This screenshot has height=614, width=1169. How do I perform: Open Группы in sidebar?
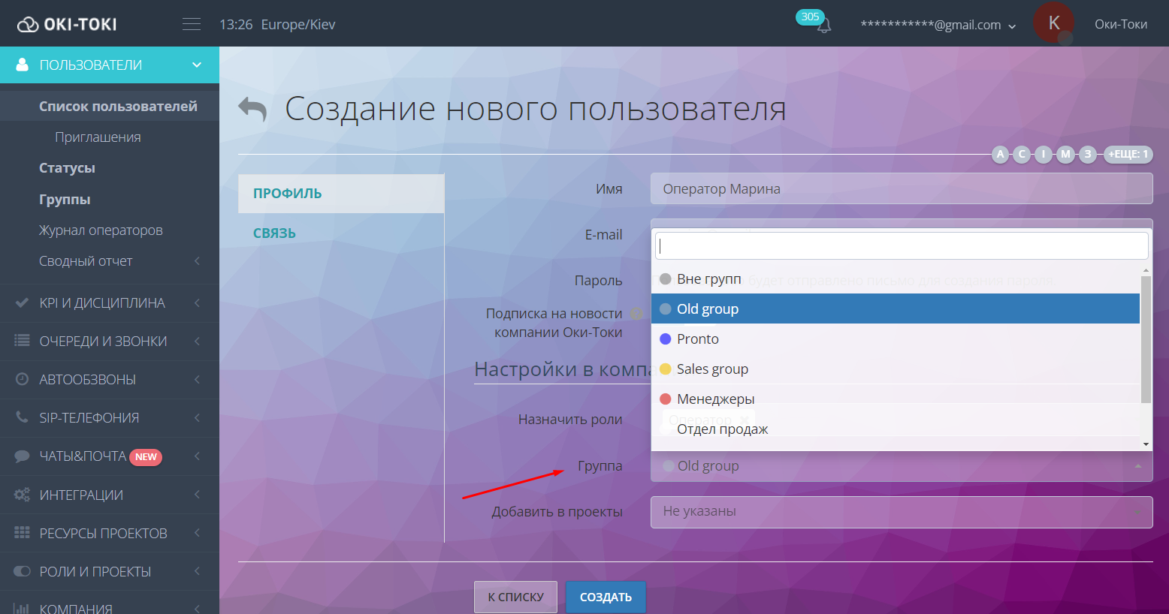(x=65, y=199)
